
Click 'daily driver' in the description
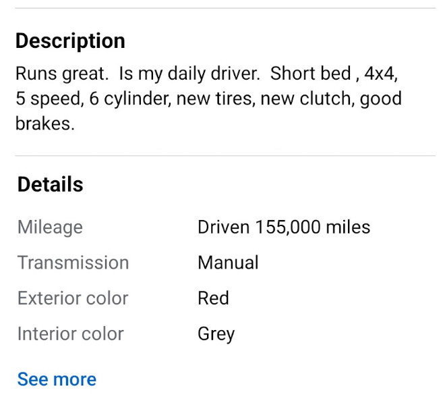tap(214, 74)
